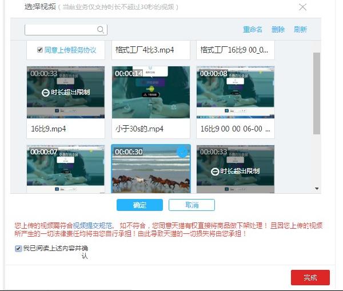This screenshot has width=343, height=291.
Task: Click the red 完成 finish button
Action: pyautogui.click(x=310, y=278)
